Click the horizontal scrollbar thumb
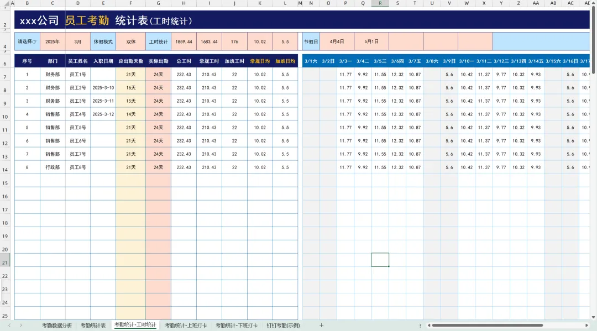The height and width of the screenshot is (331, 597). 488,325
